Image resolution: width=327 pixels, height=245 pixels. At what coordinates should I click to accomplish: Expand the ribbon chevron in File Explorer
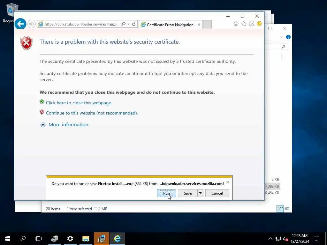click(x=281, y=37)
